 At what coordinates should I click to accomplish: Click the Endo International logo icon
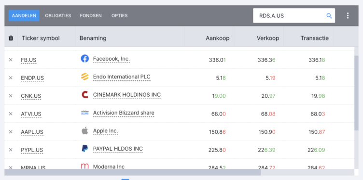click(85, 77)
